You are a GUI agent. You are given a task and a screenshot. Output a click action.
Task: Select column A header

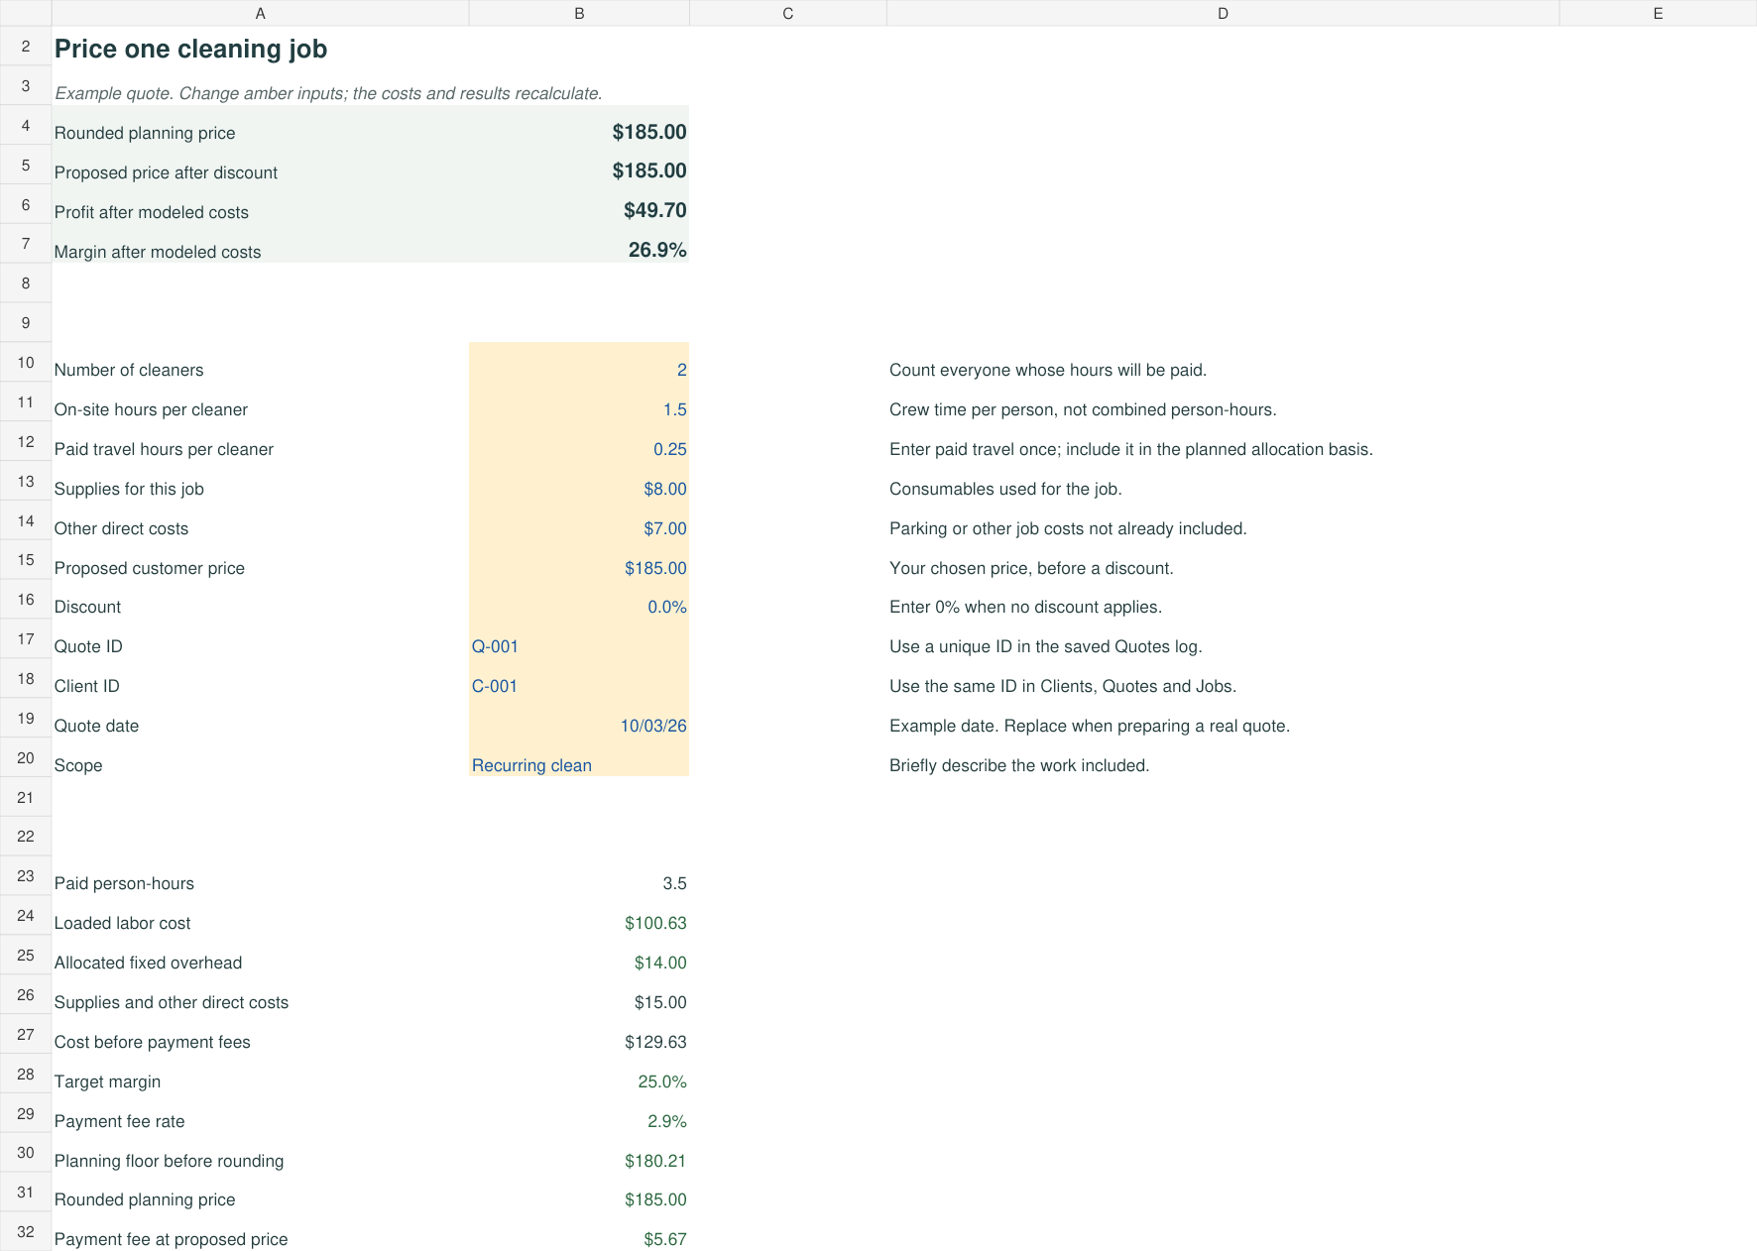pos(260,13)
